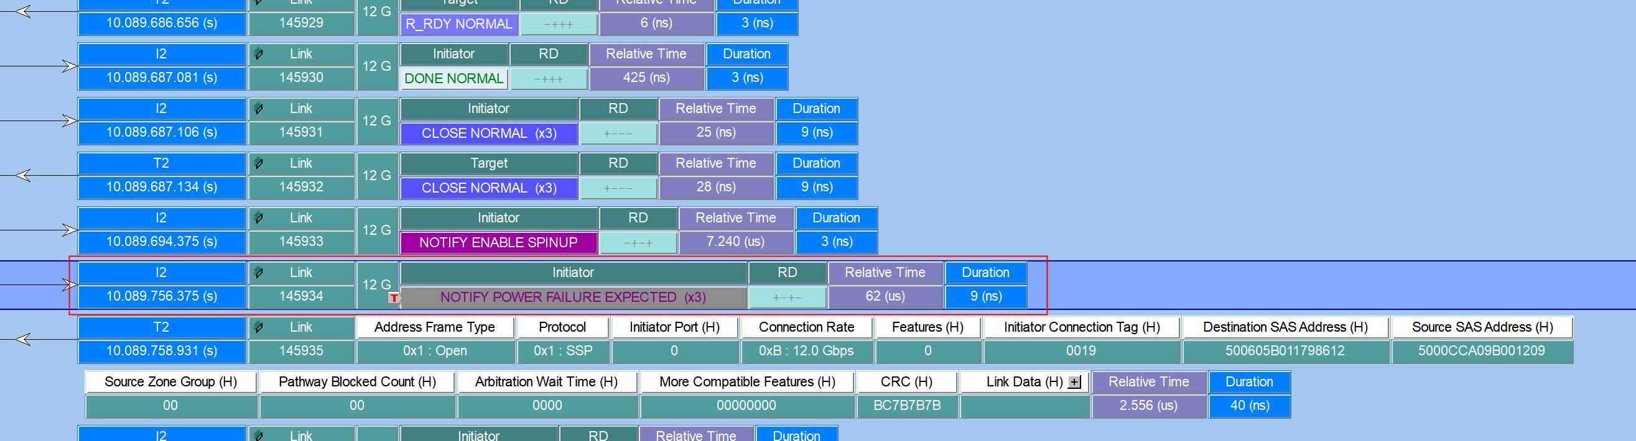Click timestamp 10.089.687.106 (s)
This screenshot has height=441, width=1636.
(x=161, y=133)
